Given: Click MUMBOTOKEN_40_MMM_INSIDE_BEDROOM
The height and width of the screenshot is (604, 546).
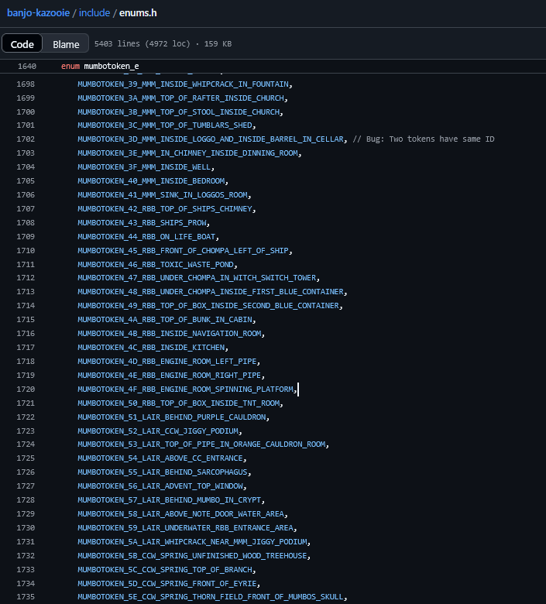Looking at the screenshot, I should point(151,180).
